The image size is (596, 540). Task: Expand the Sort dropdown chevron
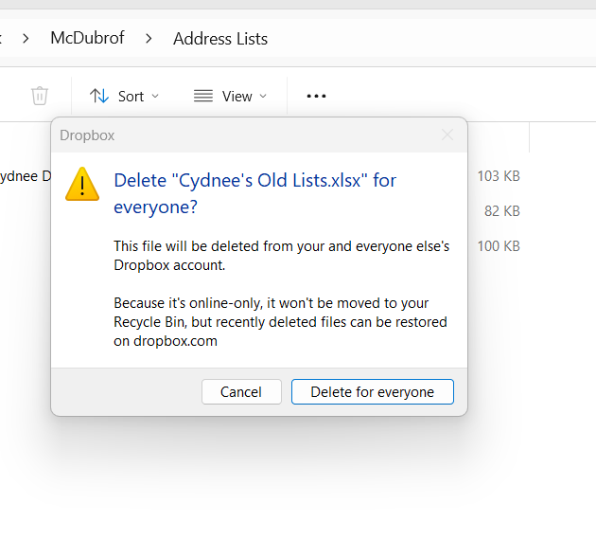[x=156, y=96]
